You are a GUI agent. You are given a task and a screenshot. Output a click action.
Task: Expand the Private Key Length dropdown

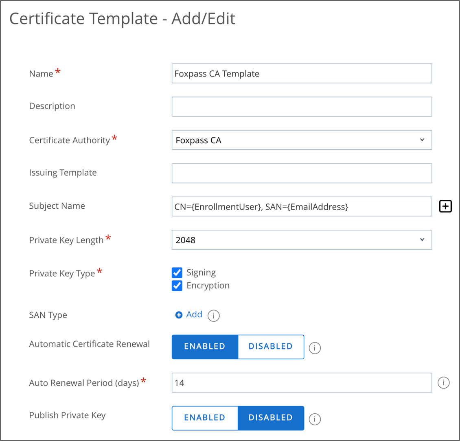pos(301,240)
